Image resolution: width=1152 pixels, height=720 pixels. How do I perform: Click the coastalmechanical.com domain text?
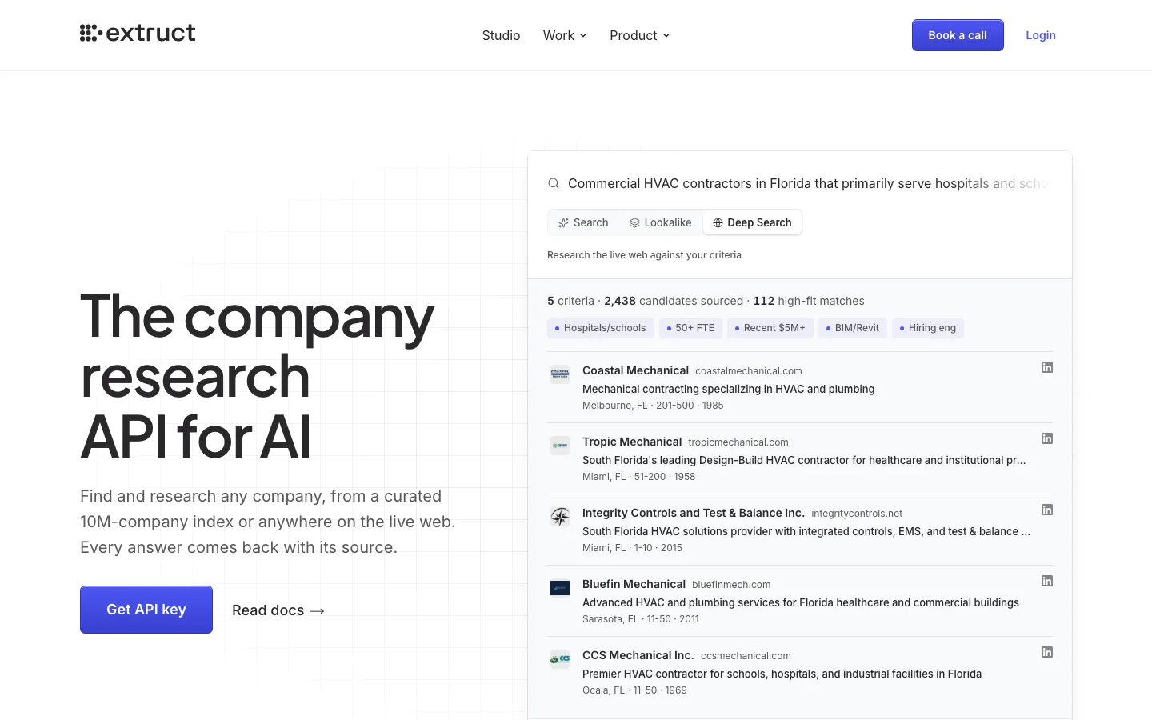[x=749, y=371]
